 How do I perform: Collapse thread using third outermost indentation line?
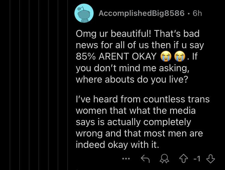coord(29,85)
